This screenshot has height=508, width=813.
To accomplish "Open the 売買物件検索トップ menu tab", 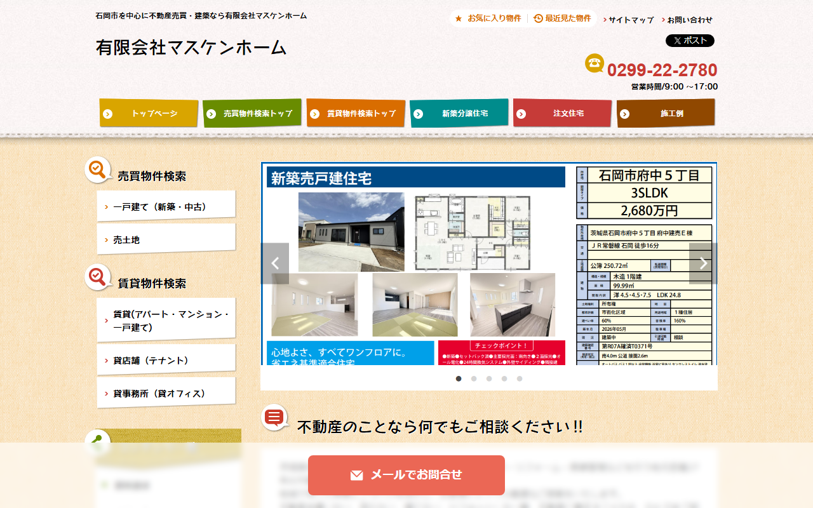I will click(253, 113).
